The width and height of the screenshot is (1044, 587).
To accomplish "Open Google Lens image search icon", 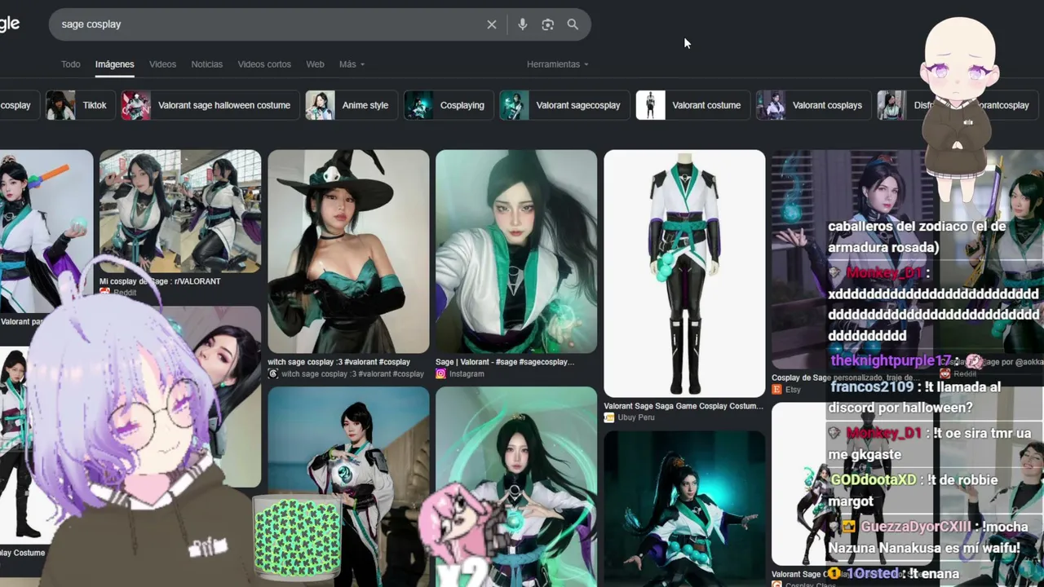I will click(x=548, y=24).
